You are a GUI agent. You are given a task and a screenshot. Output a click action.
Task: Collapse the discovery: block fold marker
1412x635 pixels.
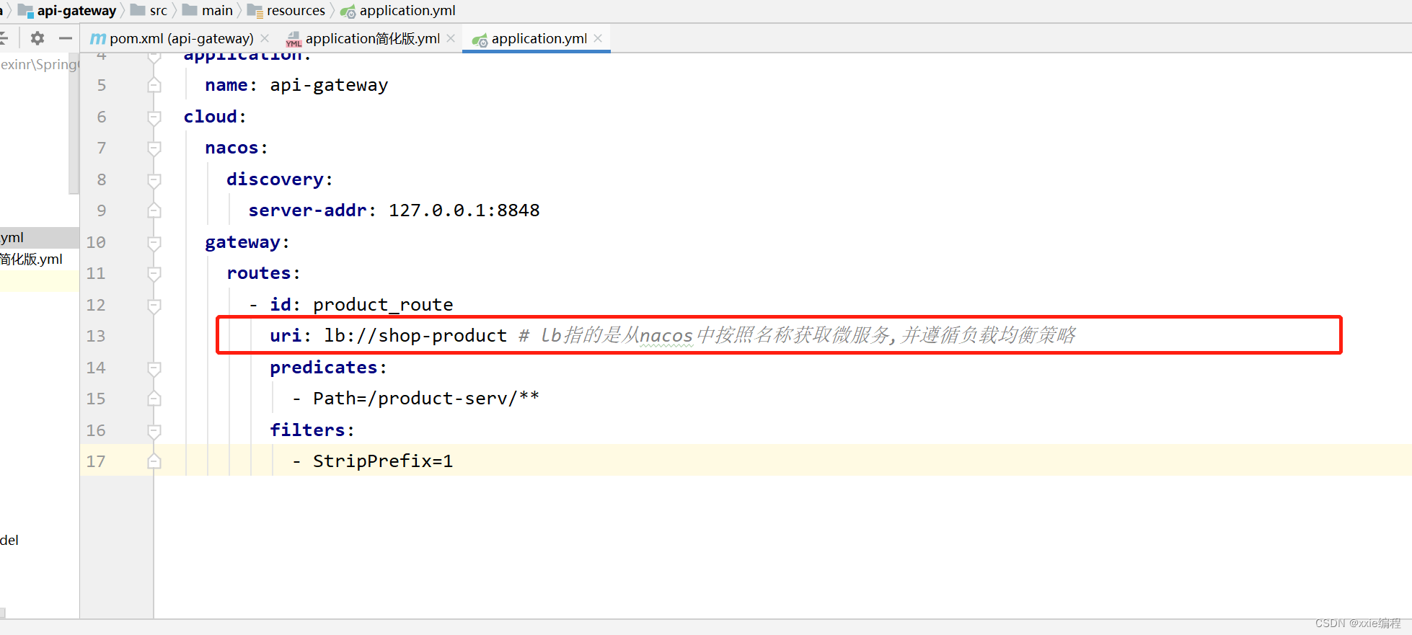(154, 179)
